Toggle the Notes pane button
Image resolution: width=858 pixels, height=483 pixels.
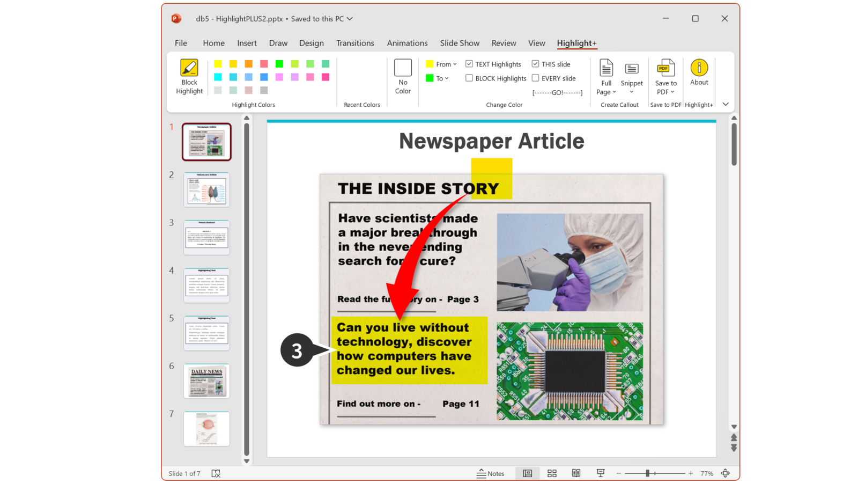[x=491, y=473]
